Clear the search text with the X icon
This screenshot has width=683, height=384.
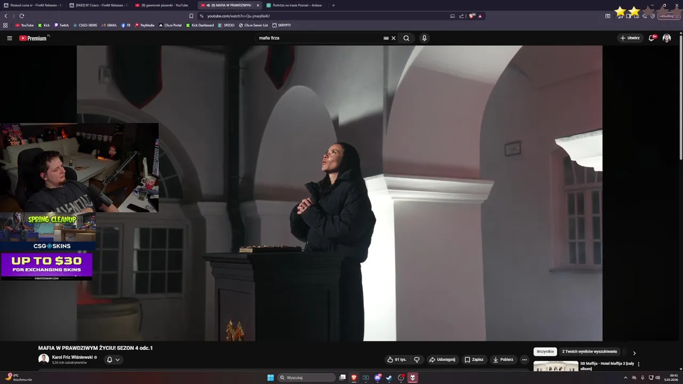pyautogui.click(x=393, y=38)
